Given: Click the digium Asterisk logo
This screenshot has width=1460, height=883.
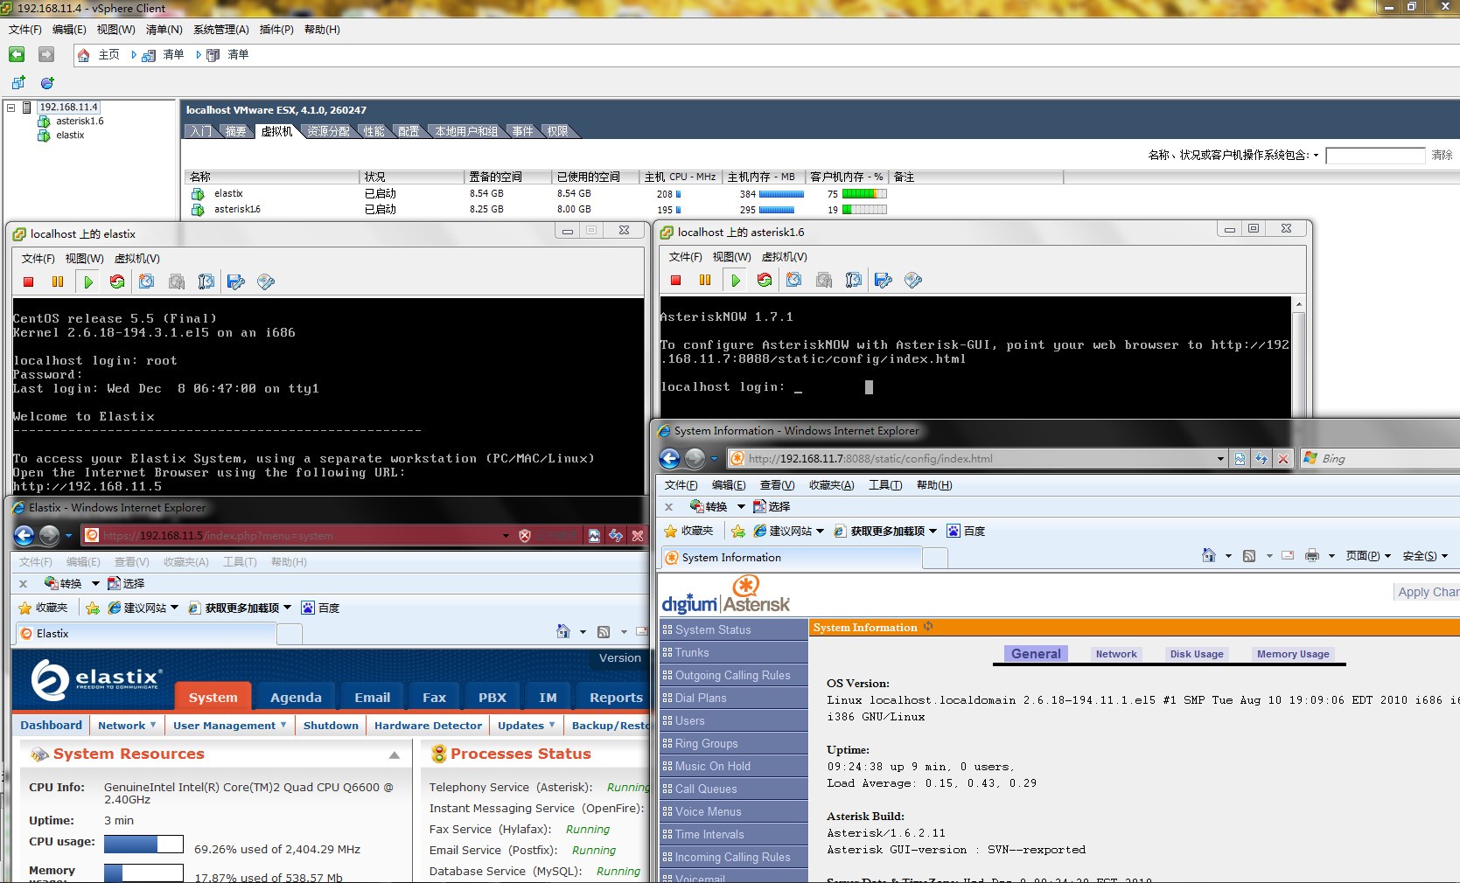Looking at the screenshot, I should coord(726,595).
